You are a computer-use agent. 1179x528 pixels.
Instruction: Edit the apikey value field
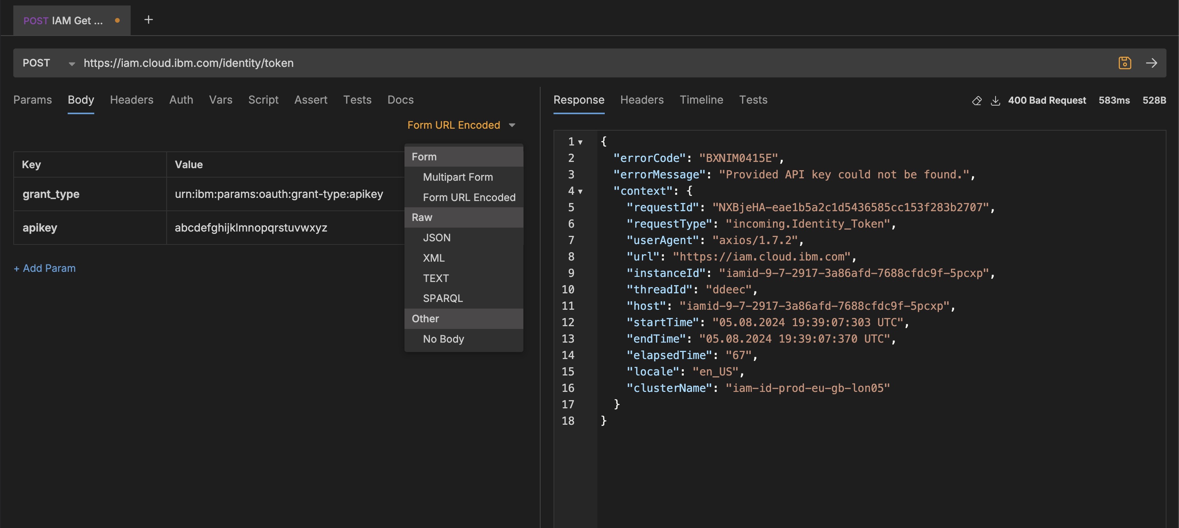[x=285, y=228]
